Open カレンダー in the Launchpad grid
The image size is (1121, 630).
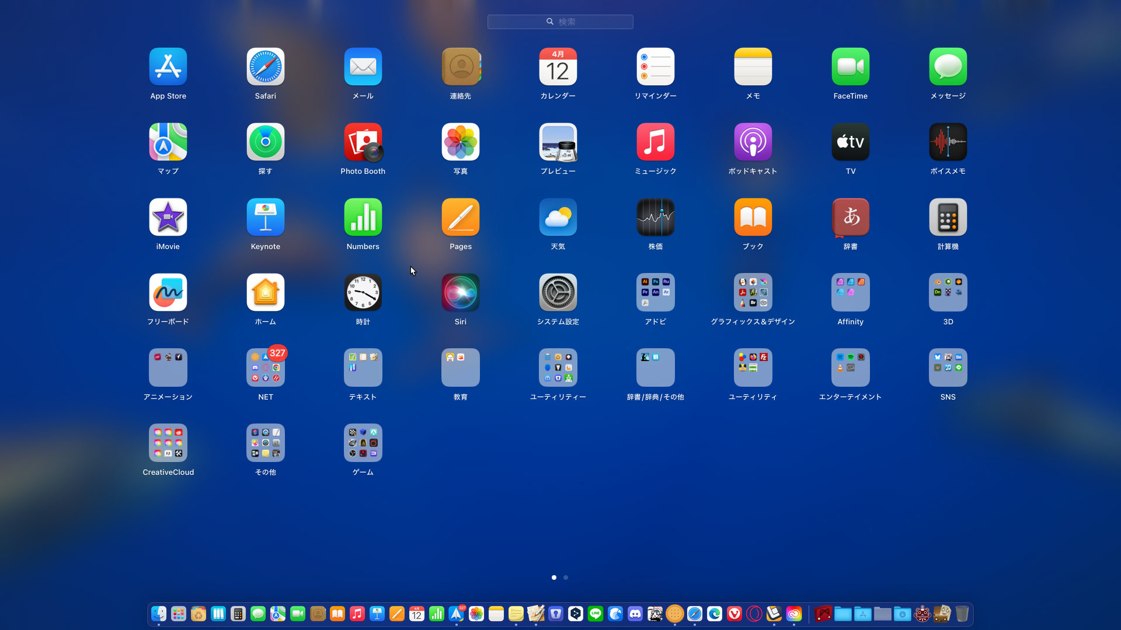point(558,66)
